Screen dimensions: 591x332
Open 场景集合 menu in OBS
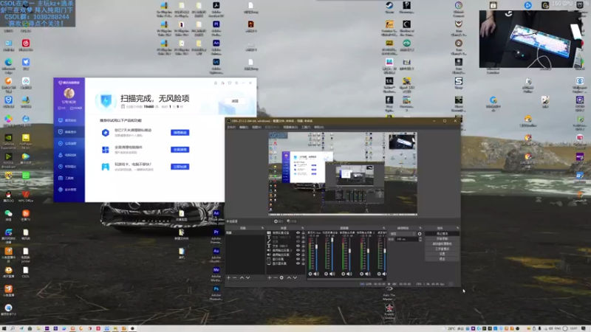[290, 127]
